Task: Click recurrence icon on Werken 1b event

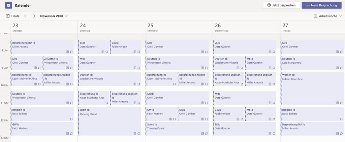Action: click(x=341, y=103)
